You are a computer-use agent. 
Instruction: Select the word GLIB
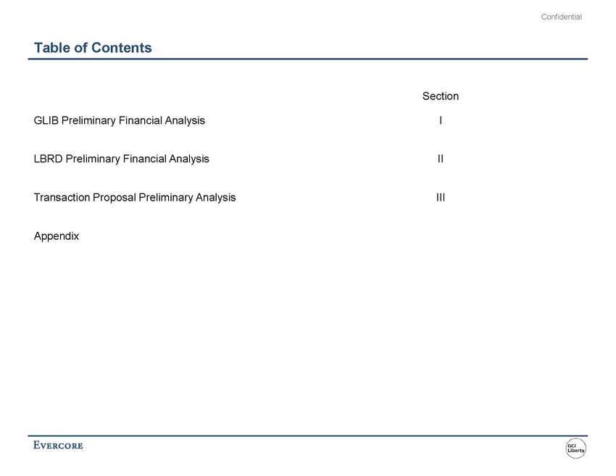(46, 120)
